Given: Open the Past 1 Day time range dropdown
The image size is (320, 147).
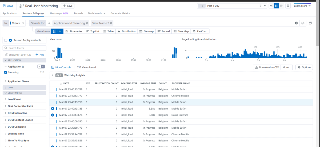Looking at the screenshot, I should click(232, 6).
